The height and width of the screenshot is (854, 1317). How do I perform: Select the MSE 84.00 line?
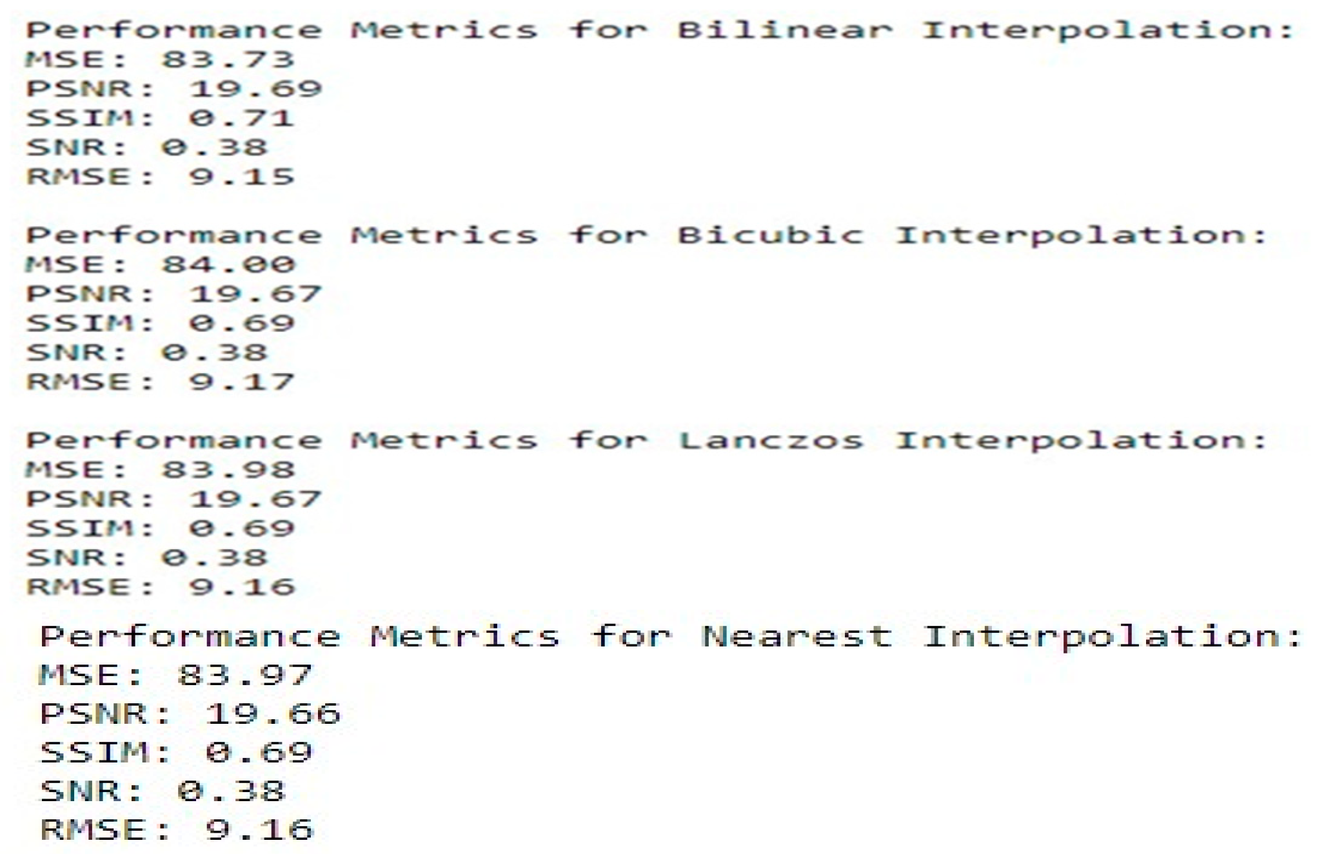160,264
